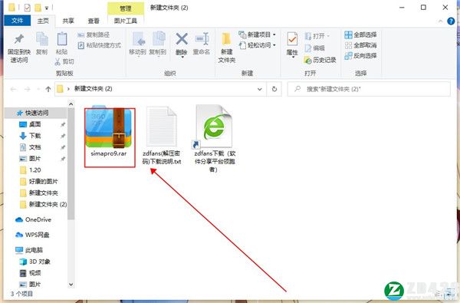Collapse the ribbon with the chevron
The width and height of the screenshot is (460, 303).
pyautogui.click(x=440, y=21)
